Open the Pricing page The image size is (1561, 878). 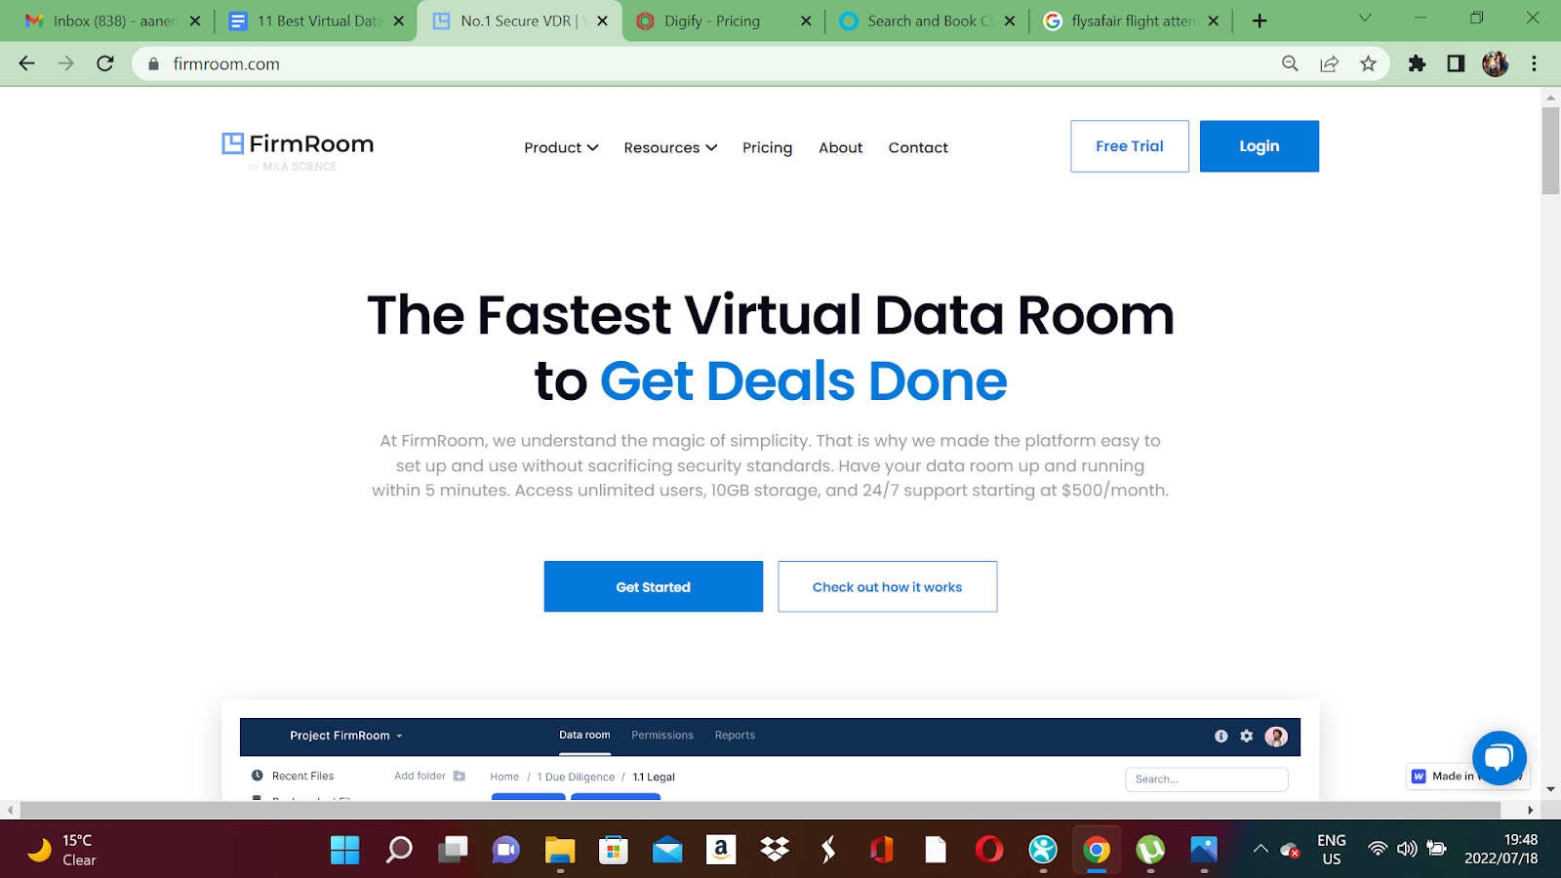(767, 147)
